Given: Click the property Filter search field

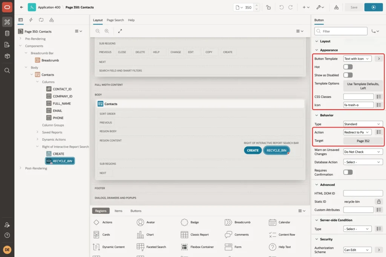Looking at the screenshot, I should click(341, 31).
